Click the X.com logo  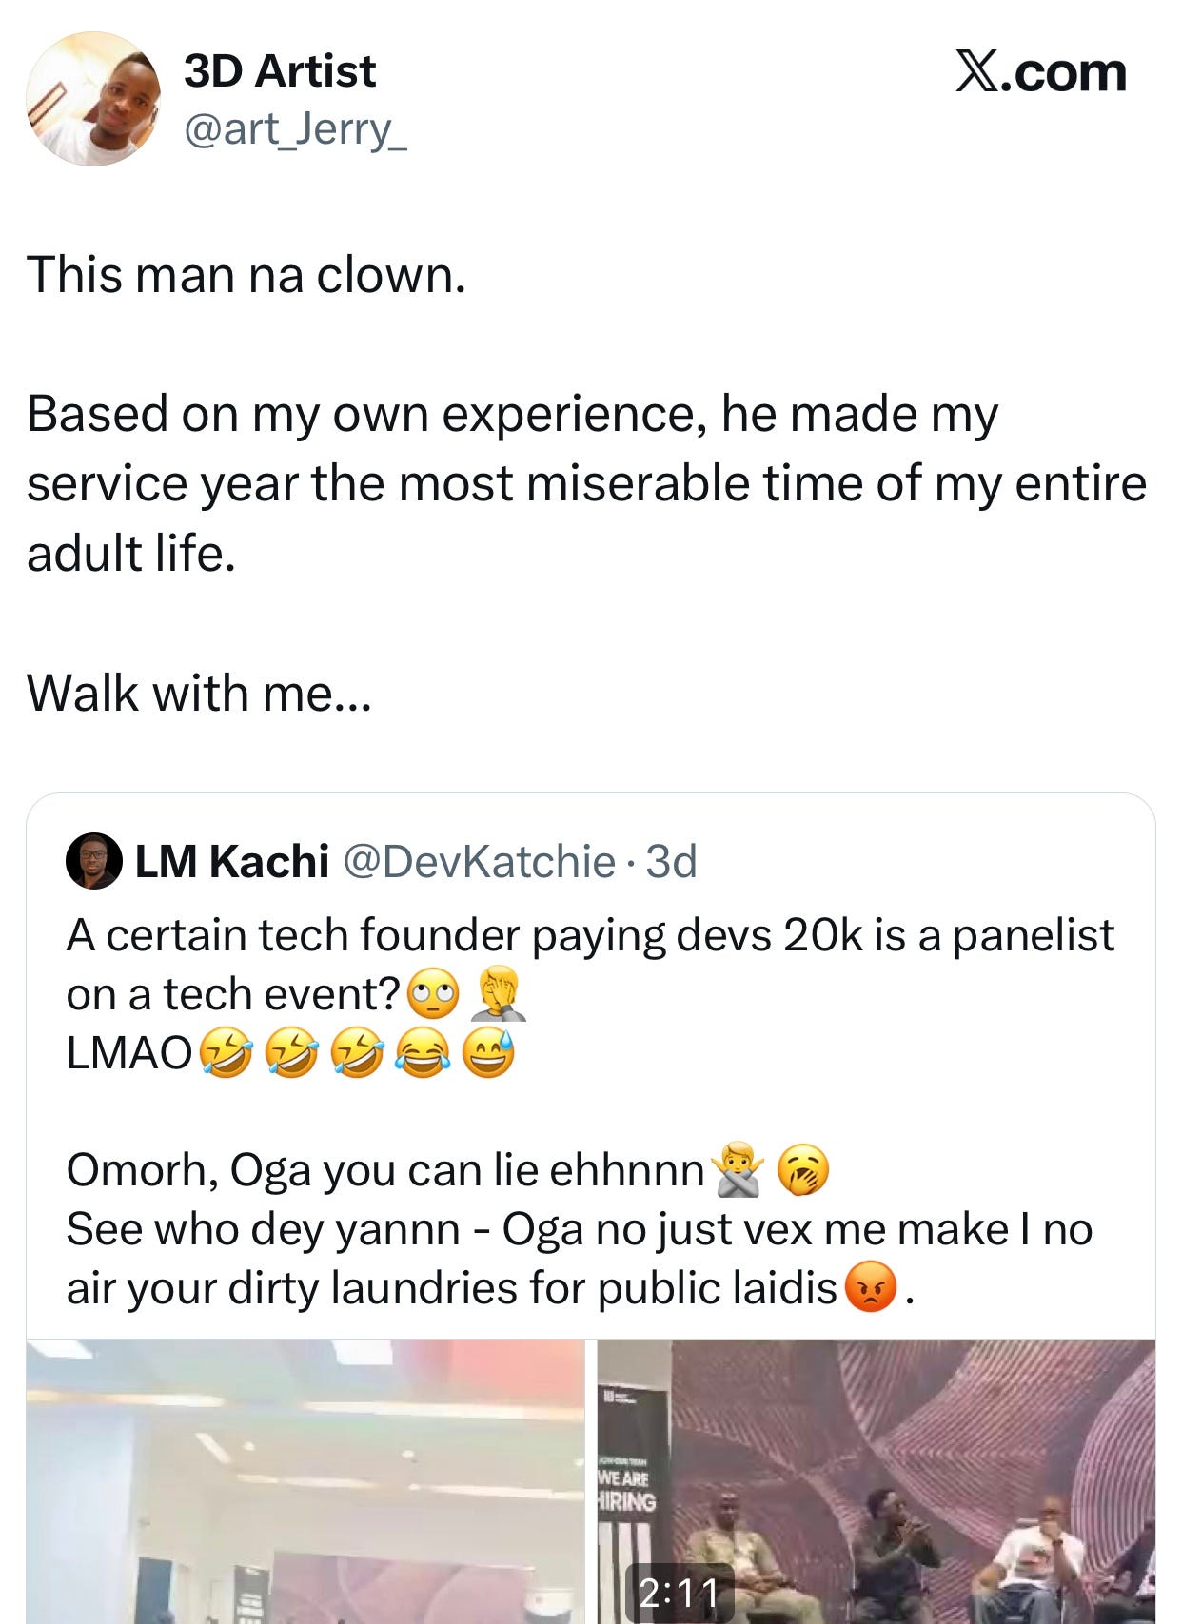(1040, 72)
